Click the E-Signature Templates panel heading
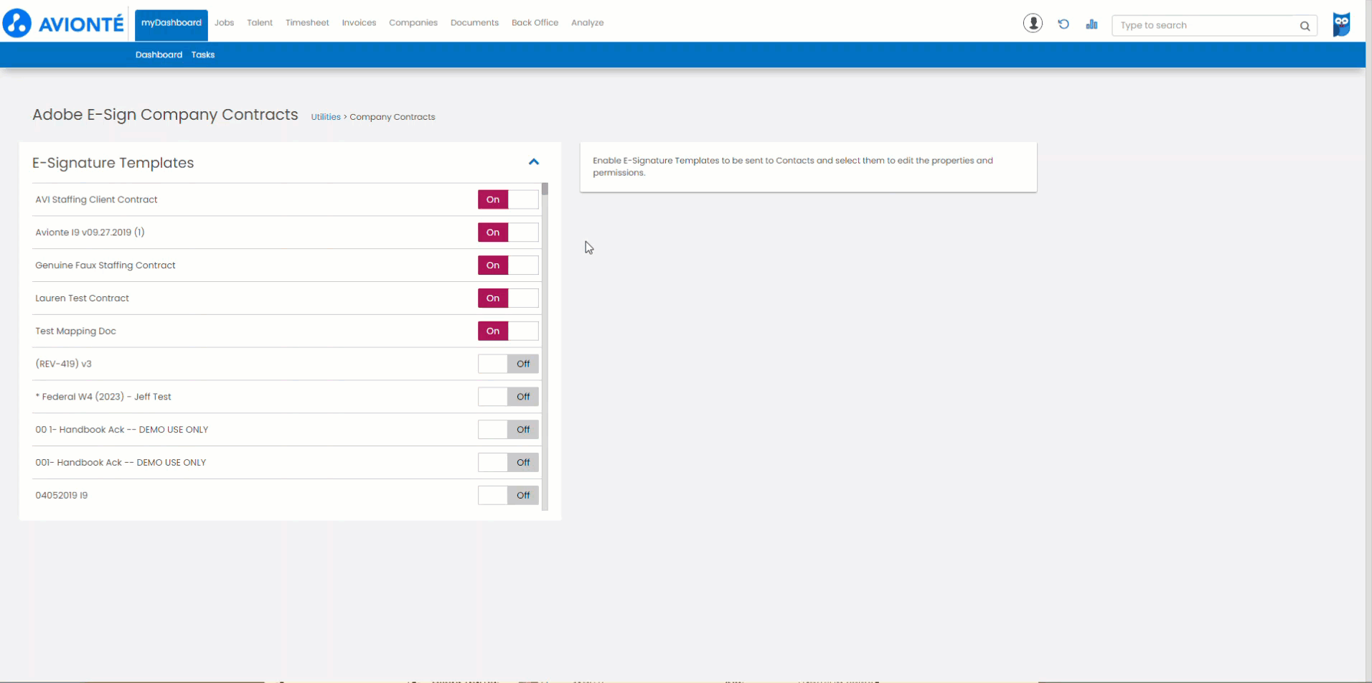 click(113, 163)
